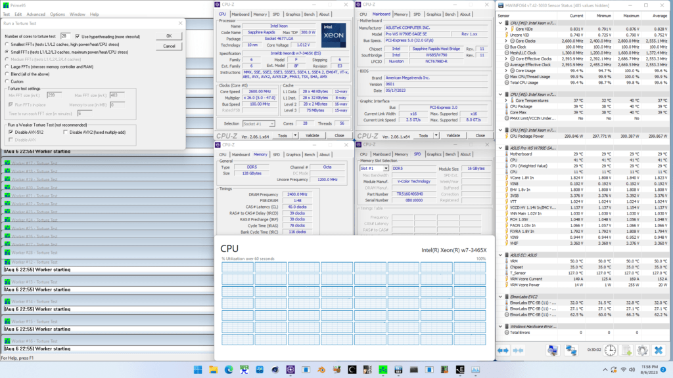Open Super Pi taskbar icon

244,369
